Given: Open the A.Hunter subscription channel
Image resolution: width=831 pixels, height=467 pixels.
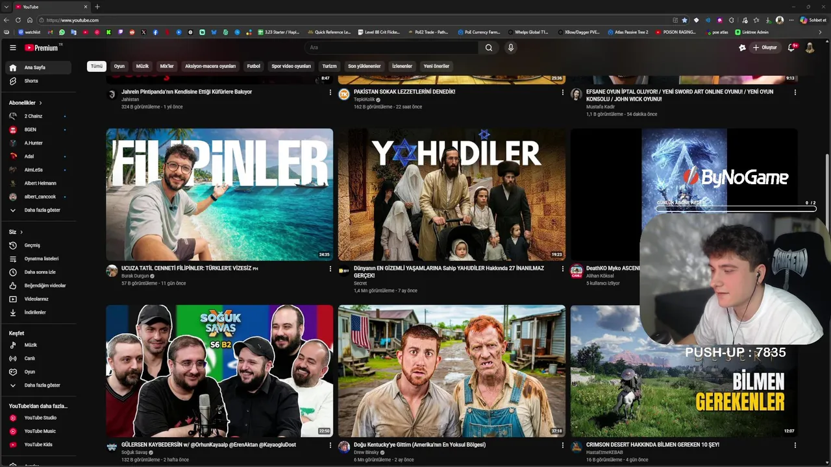Looking at the screenshot, I should click(39, 143).
